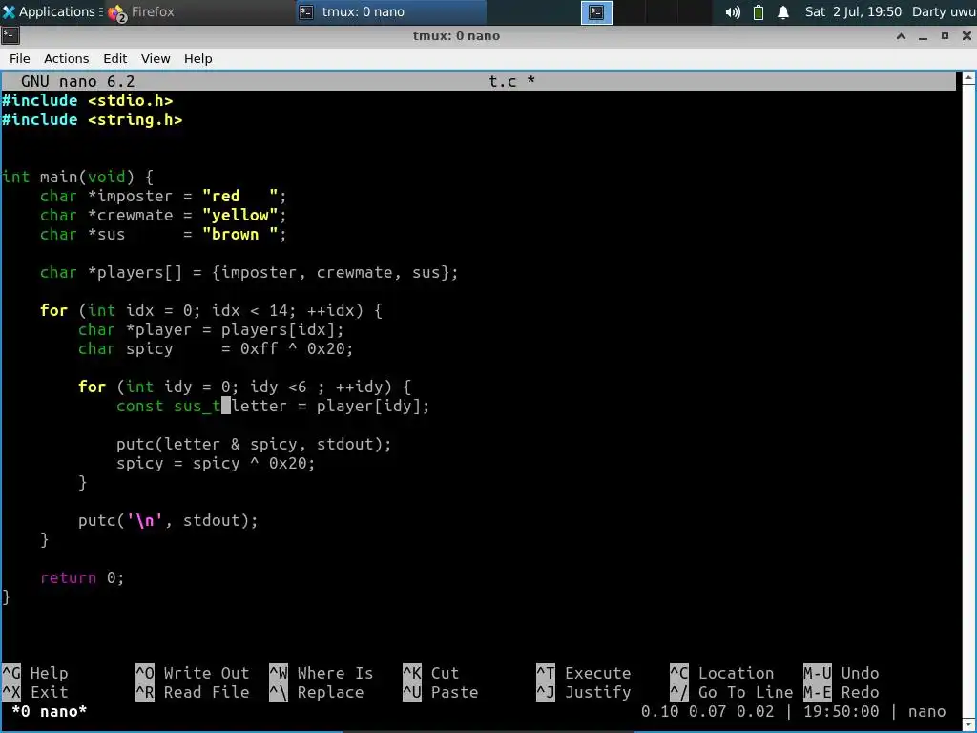Click the putc('\n', stdout) line

[x=168, y=520]
